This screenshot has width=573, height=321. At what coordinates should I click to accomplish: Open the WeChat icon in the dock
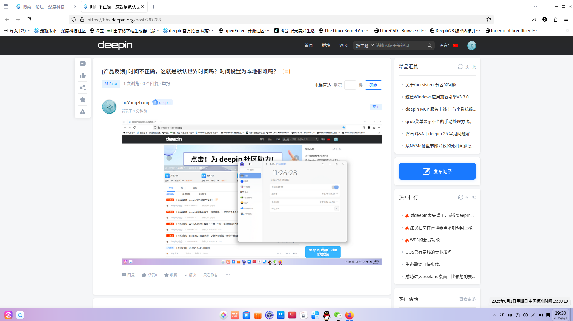coord(338,315)
